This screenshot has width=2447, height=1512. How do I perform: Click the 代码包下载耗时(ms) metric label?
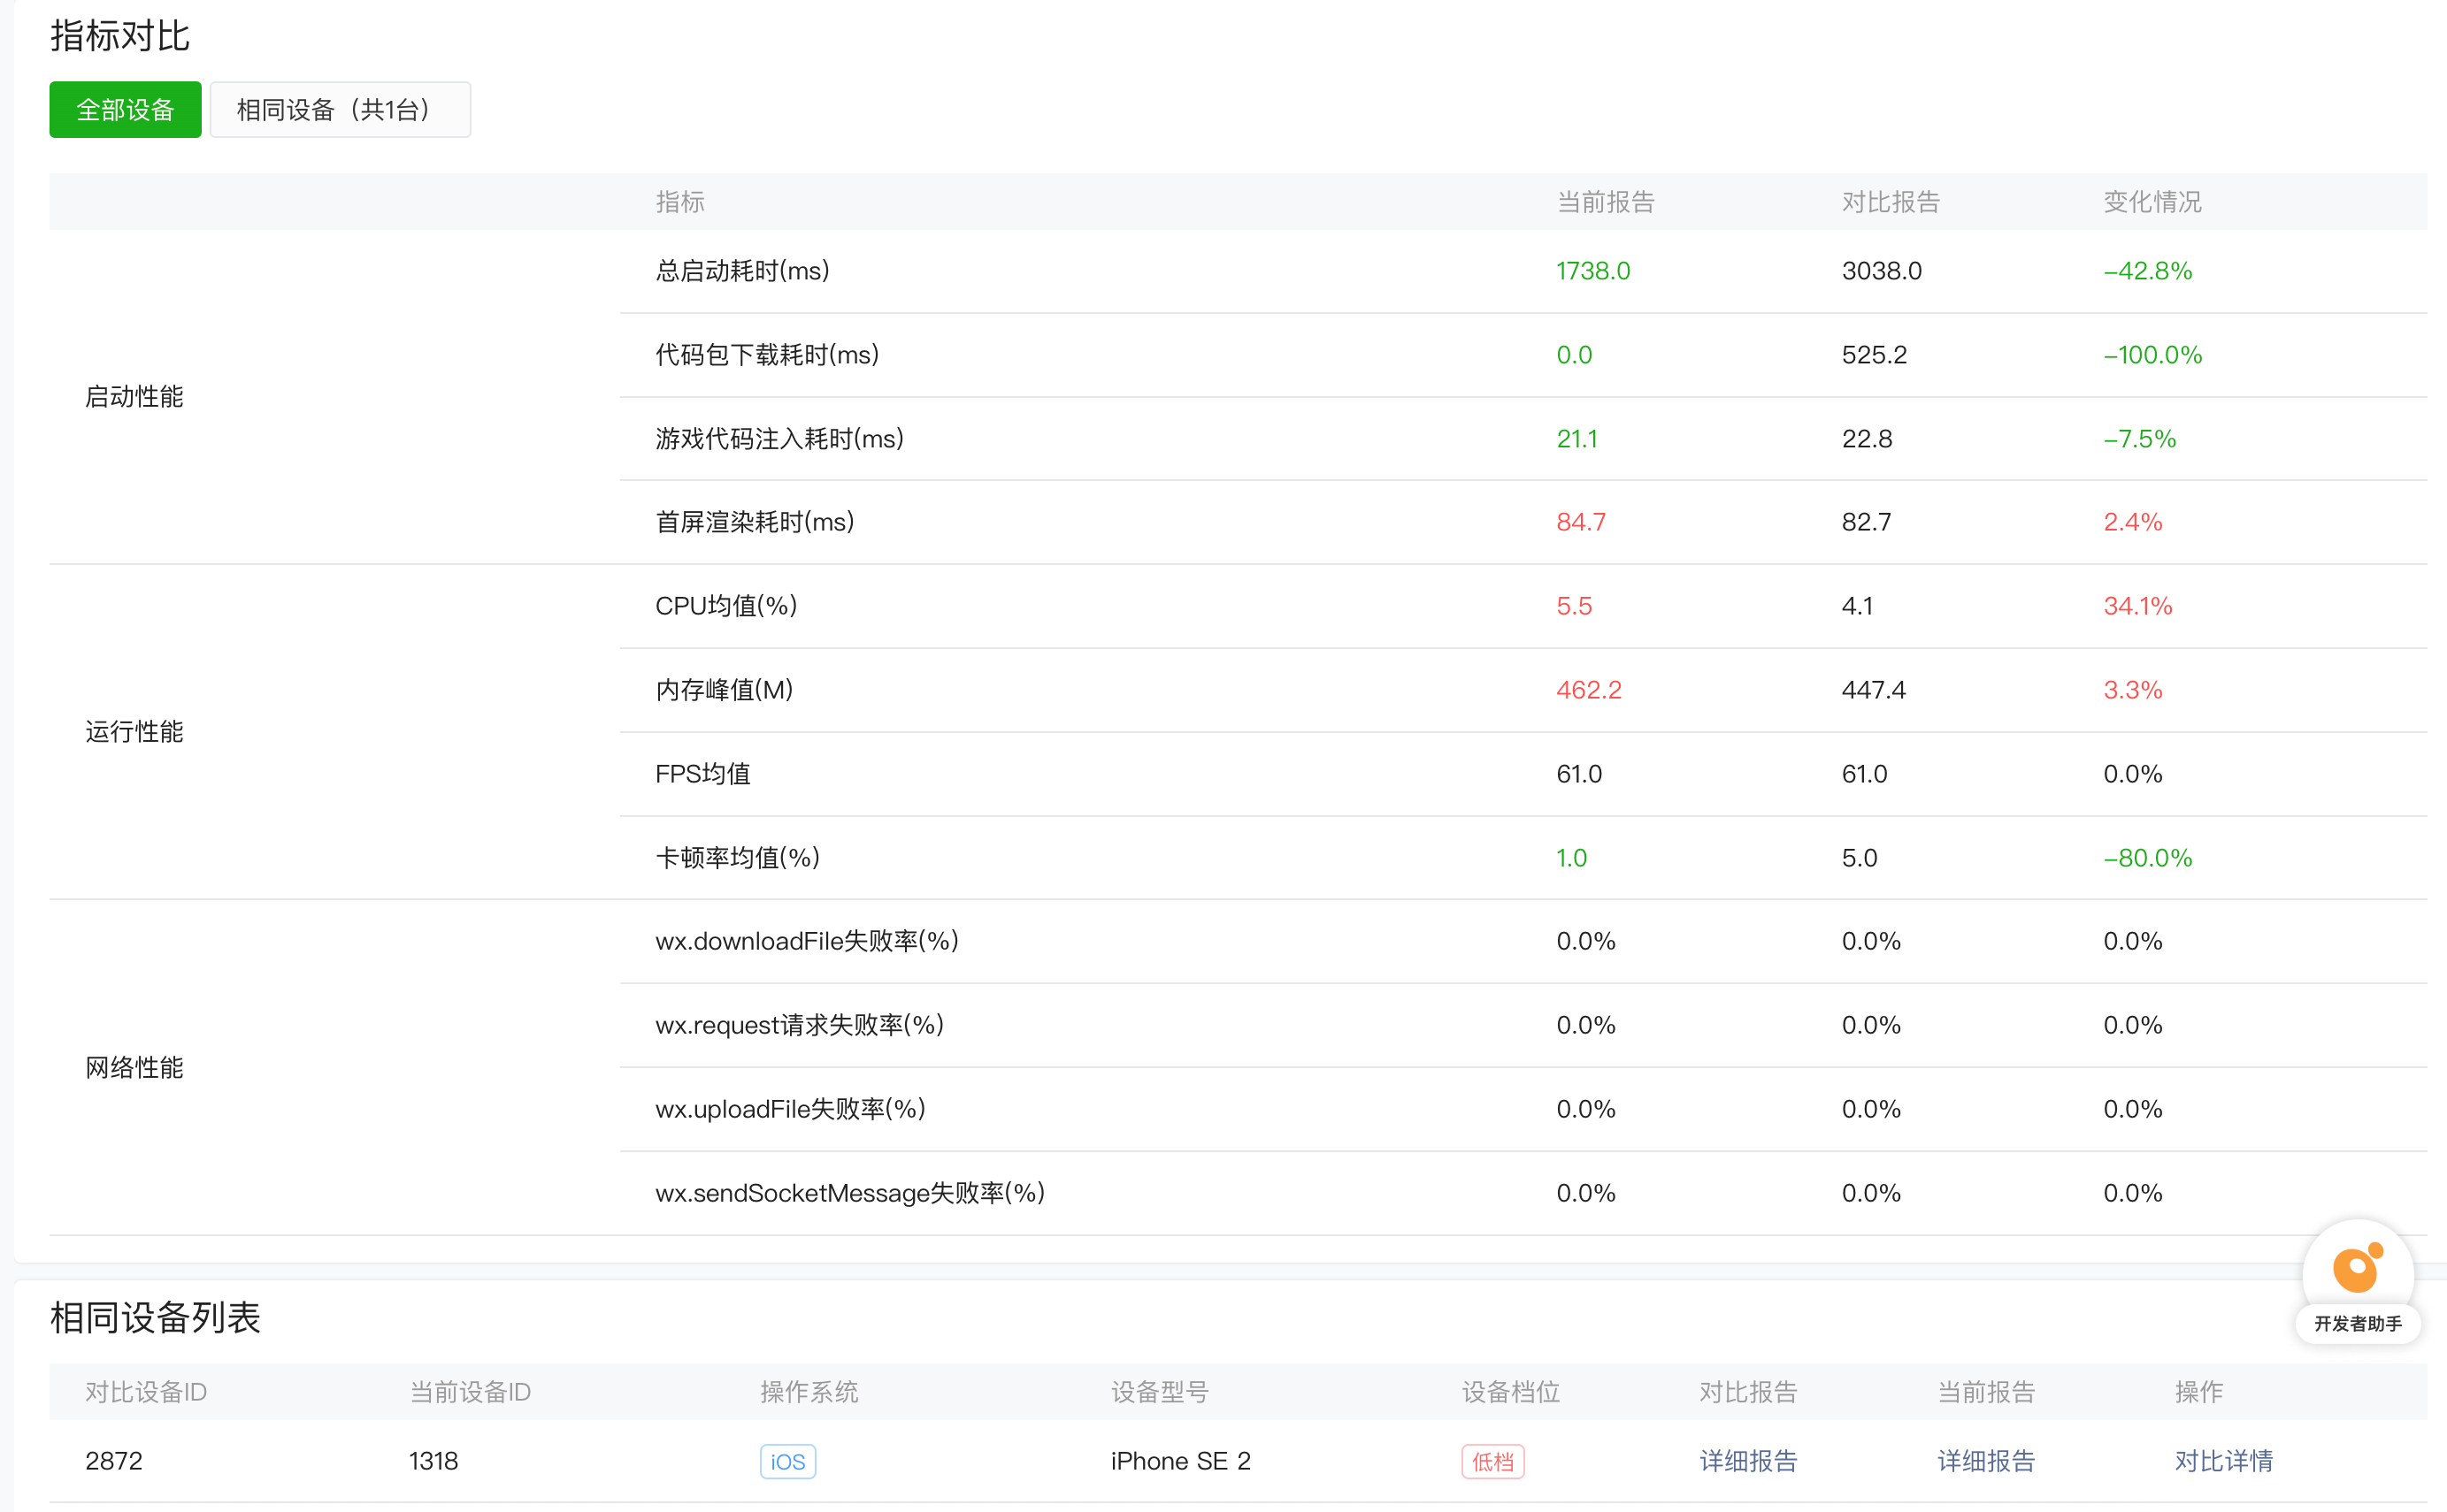[x=767, y=355]
